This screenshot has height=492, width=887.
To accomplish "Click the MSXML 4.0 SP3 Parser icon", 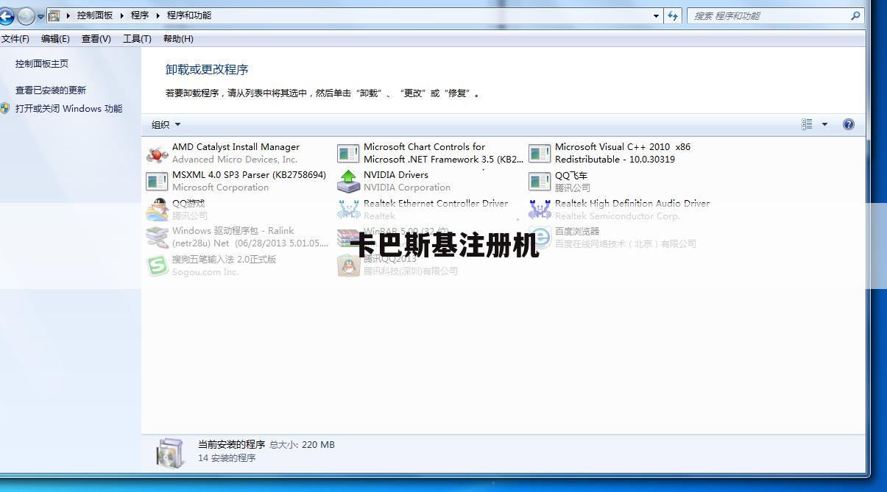I will click(x=157, y=181).
